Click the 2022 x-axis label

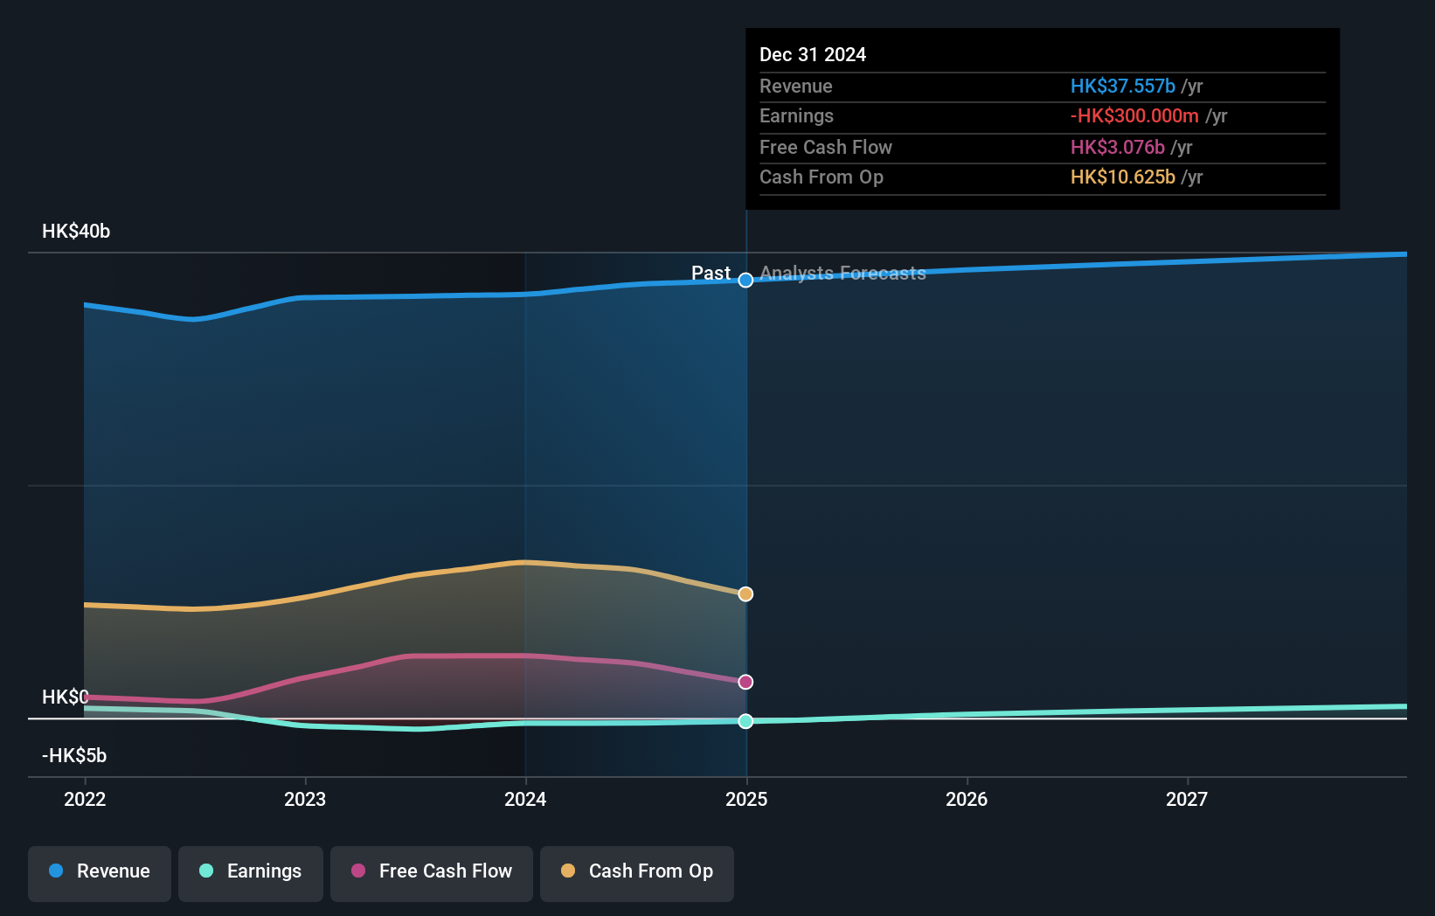click(85, 799)
